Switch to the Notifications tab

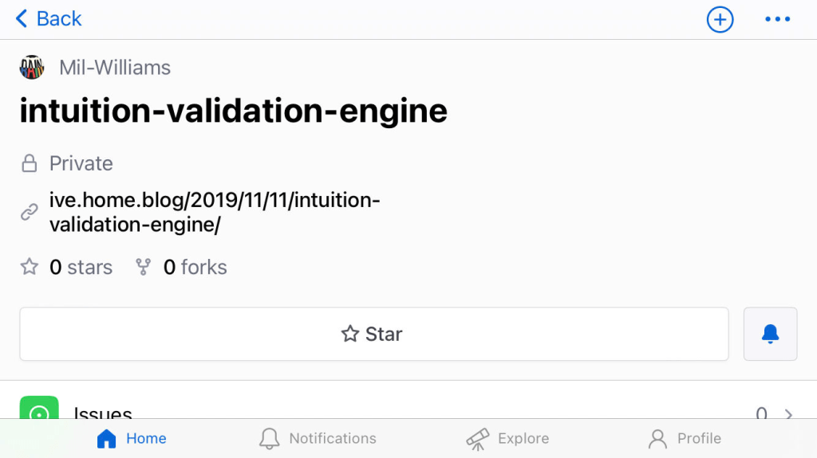318,438
